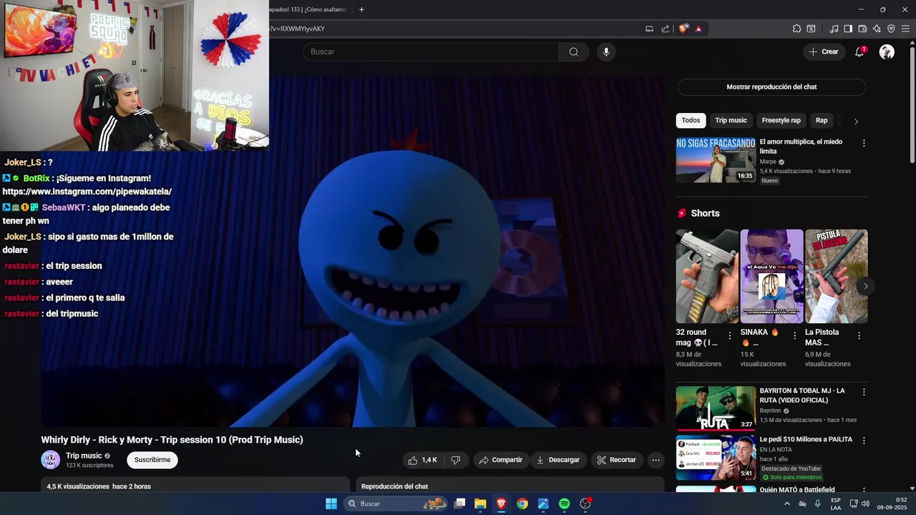This screenshot has width=916, height=515.
Task: Open the browser hamburger main menu
Action: (905, 29)
